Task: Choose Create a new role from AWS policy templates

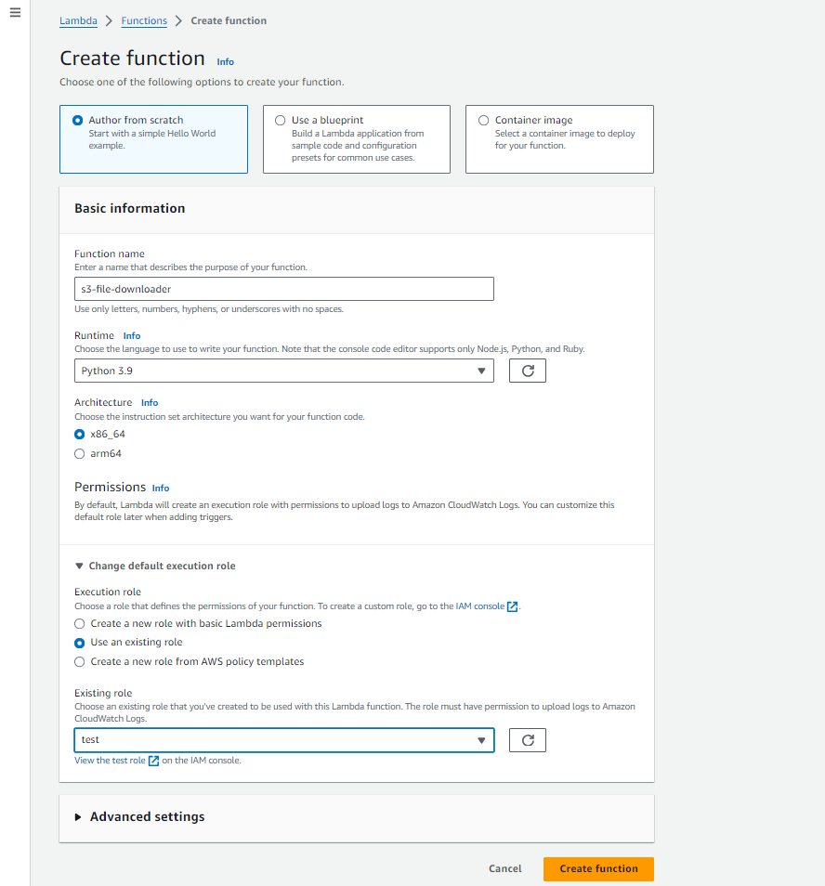Action: tap(80, 662)
